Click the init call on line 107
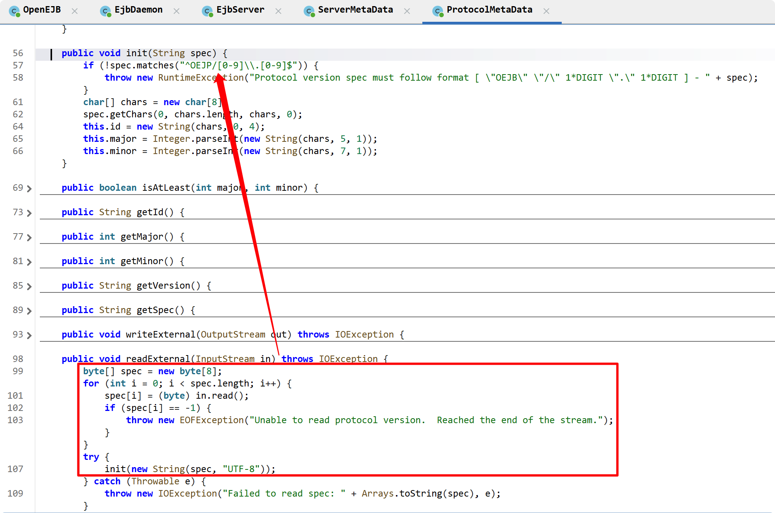Screen dimensions: 775x513 (x=115, y=469)
